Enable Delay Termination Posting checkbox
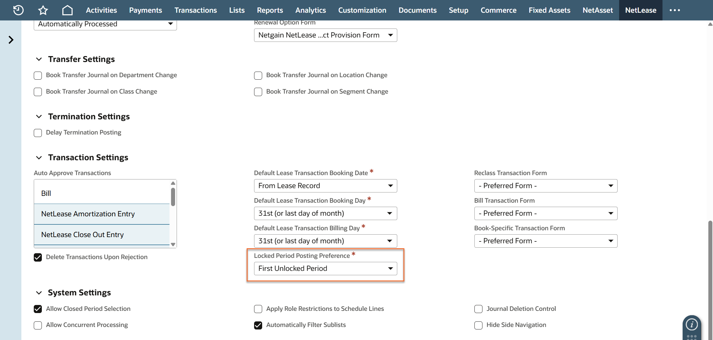Image resolution: width=713 pixels, height=340 pixels. click(x=38, y=133)
